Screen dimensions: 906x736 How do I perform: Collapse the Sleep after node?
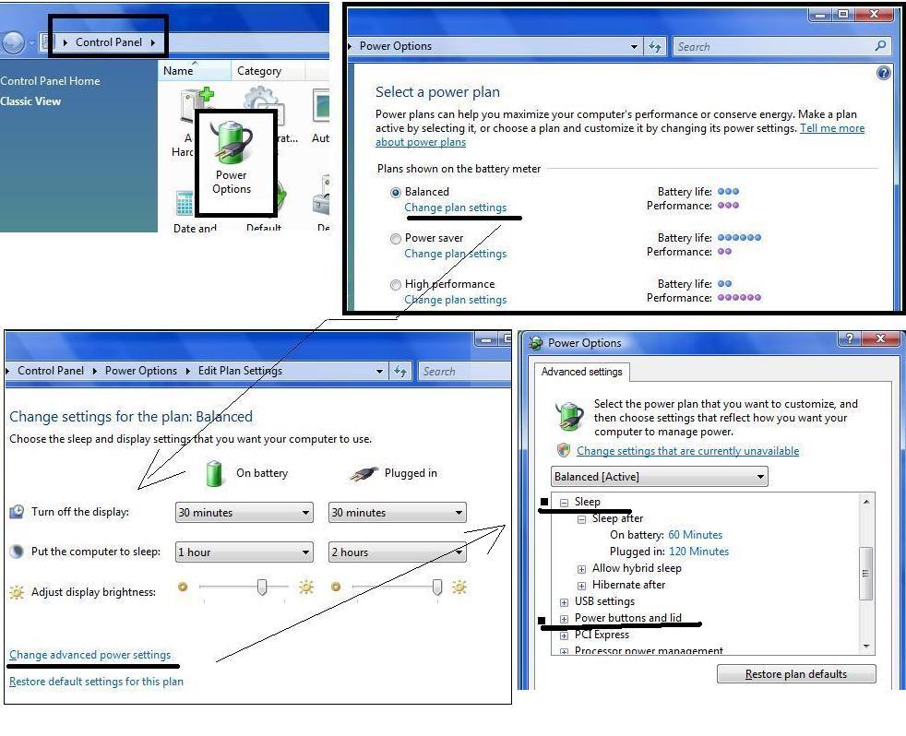click(x=582, y=519)
